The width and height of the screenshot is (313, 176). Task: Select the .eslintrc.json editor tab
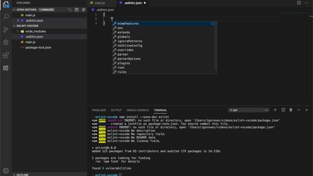coord(133,3)
